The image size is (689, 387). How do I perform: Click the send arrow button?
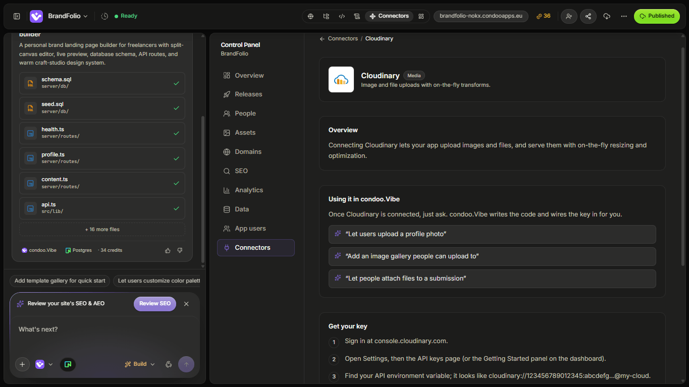click(186, 364)
